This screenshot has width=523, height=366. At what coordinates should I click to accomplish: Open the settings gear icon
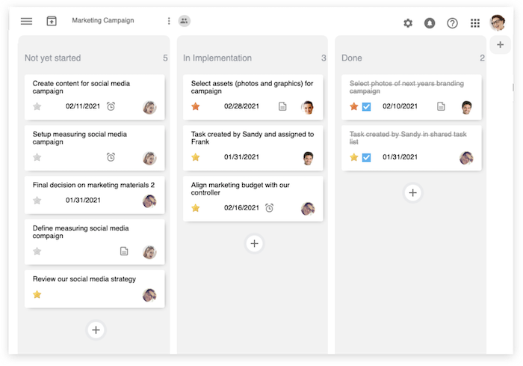408,23
